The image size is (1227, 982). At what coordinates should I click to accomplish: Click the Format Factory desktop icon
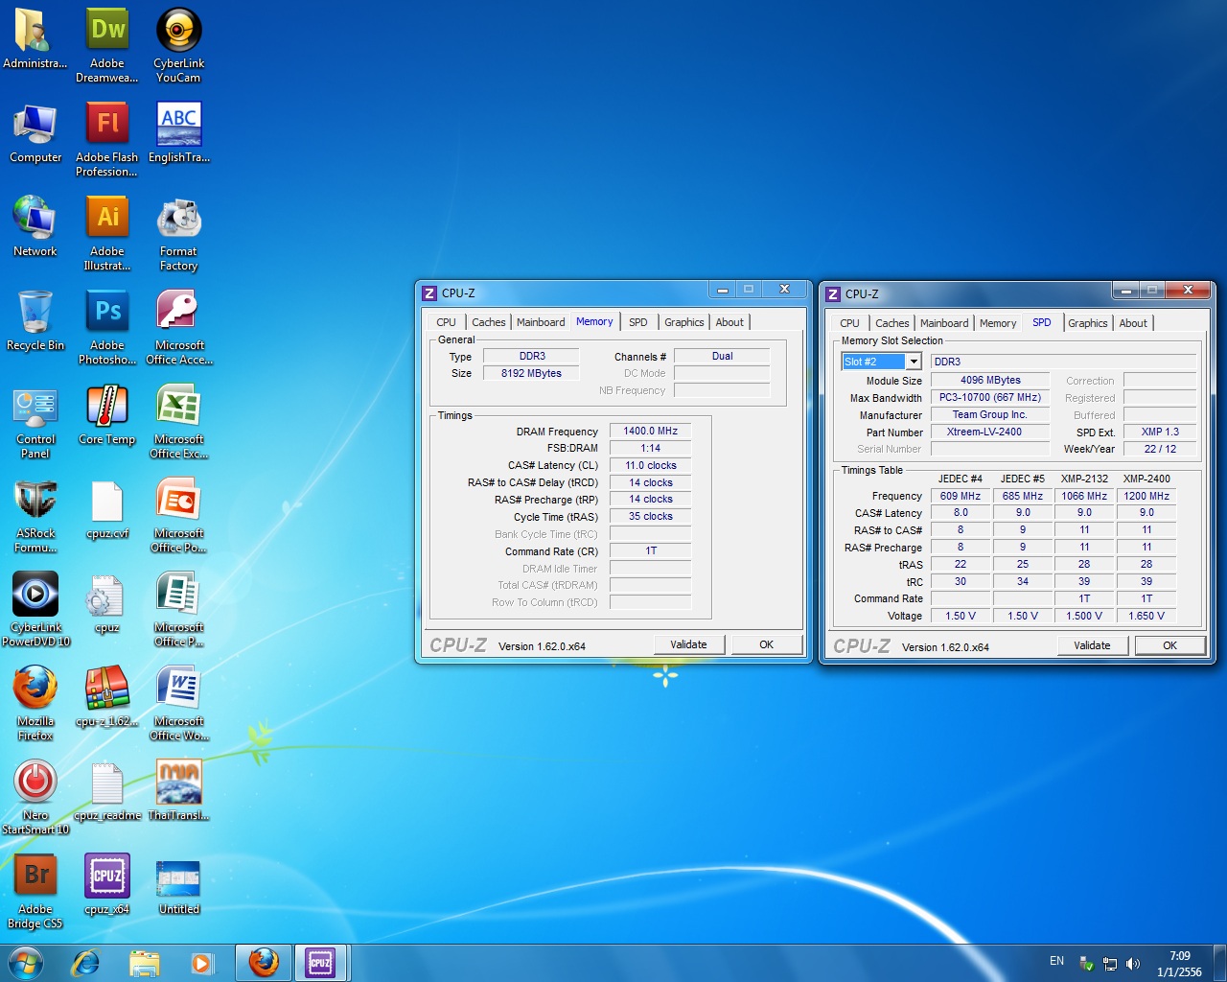[x=179, y=220]
